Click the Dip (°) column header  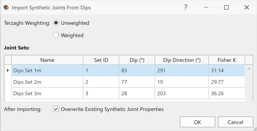137,60
